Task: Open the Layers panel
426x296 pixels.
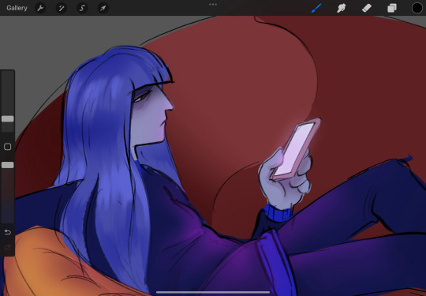Action: click(392, 8)
